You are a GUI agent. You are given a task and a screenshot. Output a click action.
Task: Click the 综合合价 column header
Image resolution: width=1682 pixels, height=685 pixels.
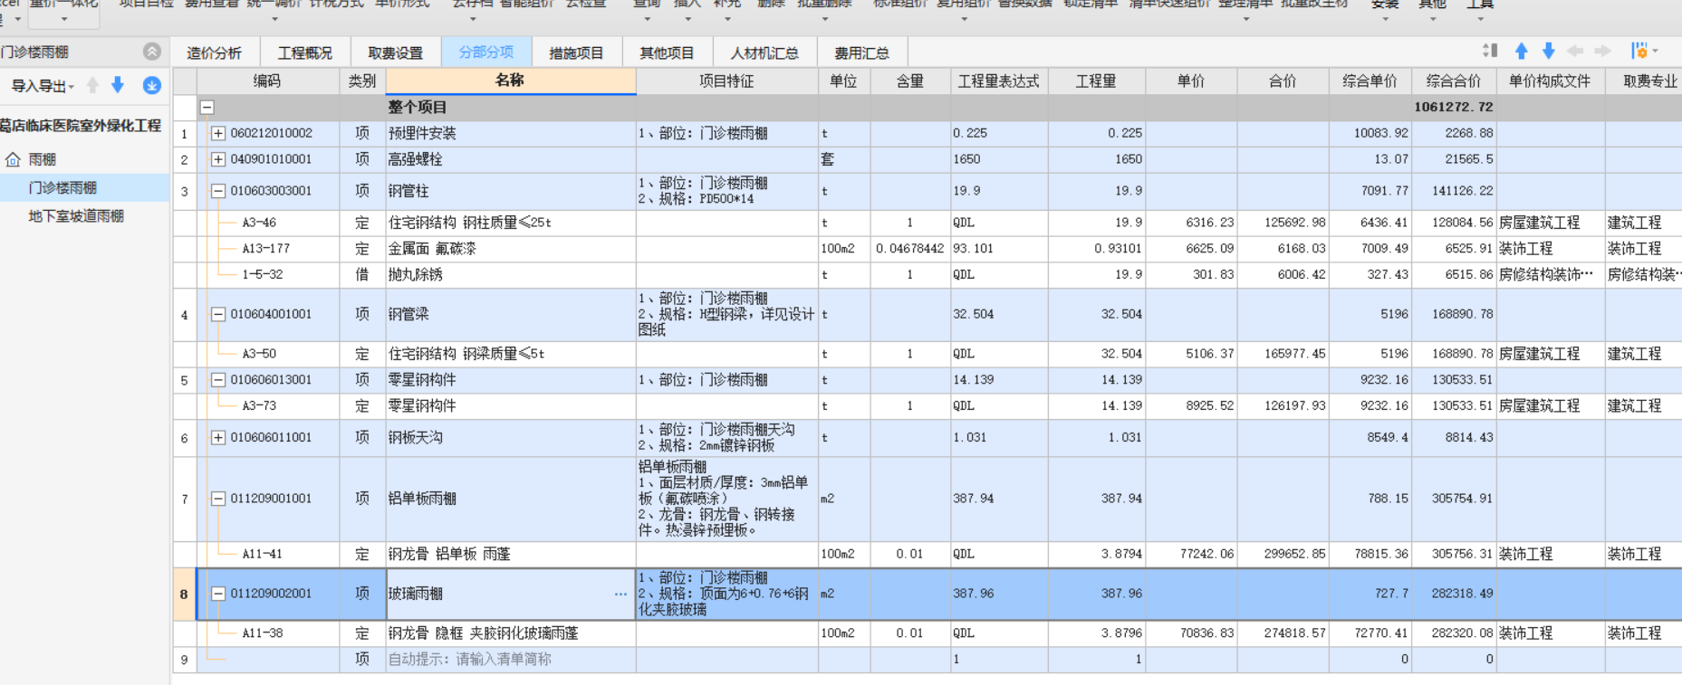(x=1454, y=81)
